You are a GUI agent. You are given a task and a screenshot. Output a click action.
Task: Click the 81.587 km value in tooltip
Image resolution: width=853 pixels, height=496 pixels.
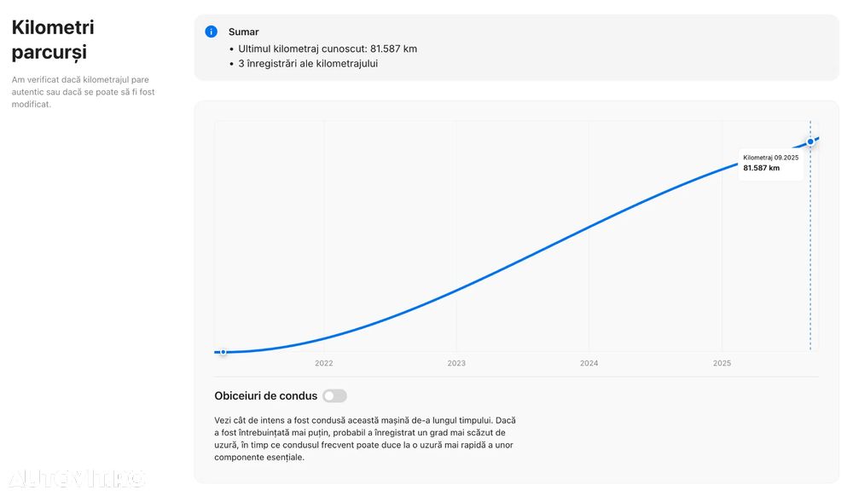pyautogui.click(x=761, y=168)
